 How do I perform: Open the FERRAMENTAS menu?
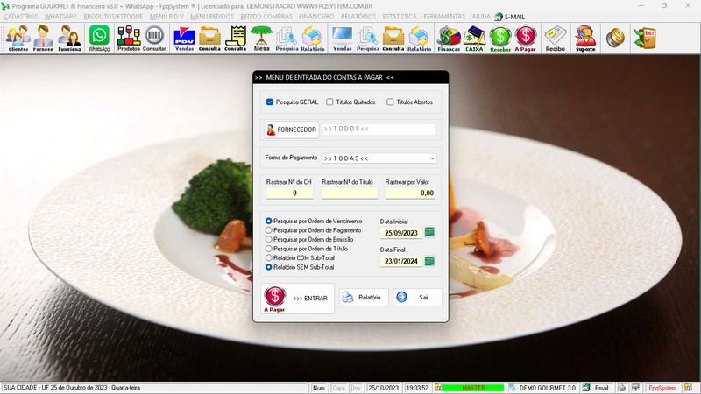[x=444, y=16]
